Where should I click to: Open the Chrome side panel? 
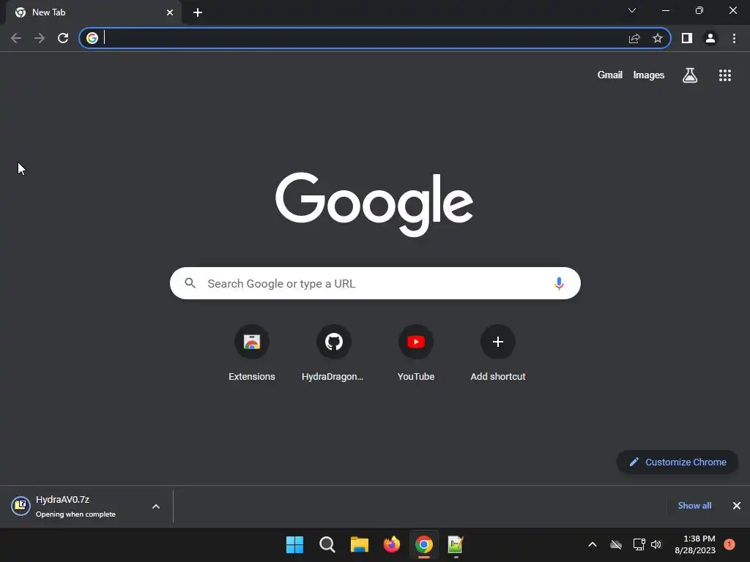[x=687, y=38]
